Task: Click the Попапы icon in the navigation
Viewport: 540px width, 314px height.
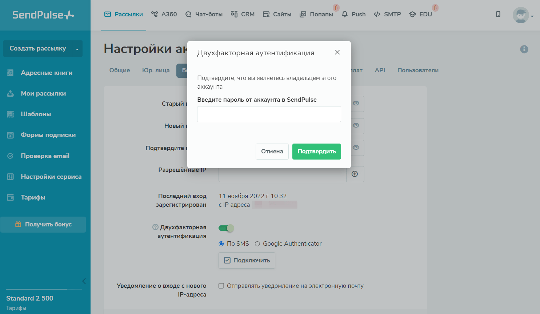Action: 303,14
